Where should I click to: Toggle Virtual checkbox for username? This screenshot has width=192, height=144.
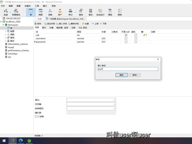pyautogui.click(x=136, y=38)
